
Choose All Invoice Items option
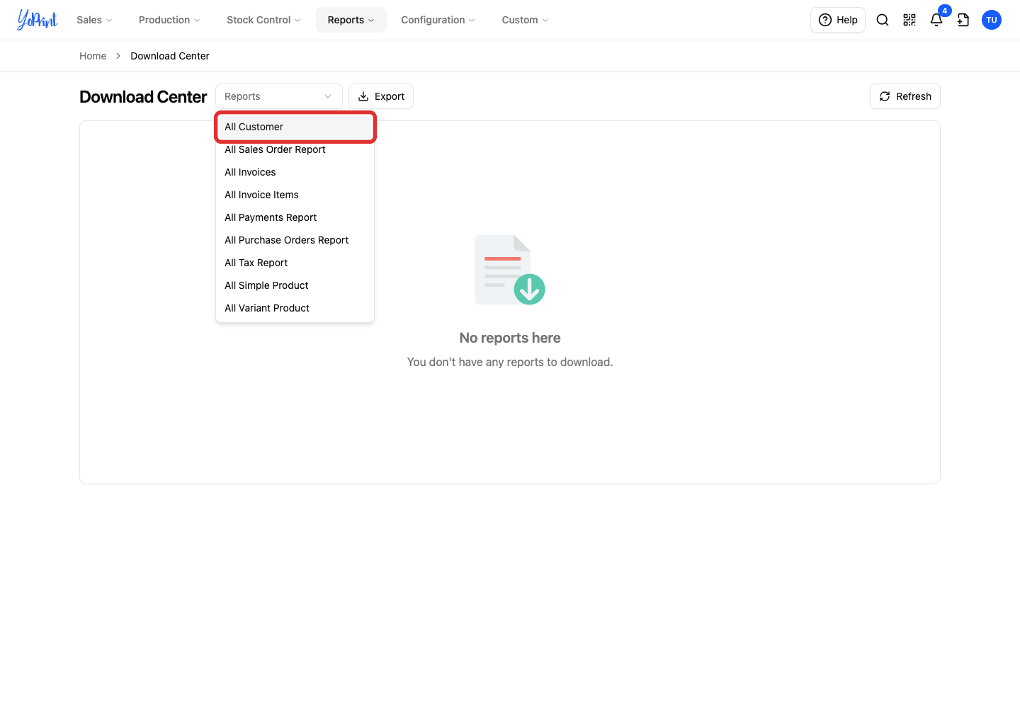coord(295,195)
